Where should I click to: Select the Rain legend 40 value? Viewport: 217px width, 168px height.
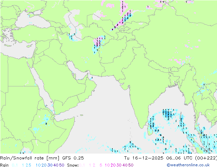[x=56, y=165]
